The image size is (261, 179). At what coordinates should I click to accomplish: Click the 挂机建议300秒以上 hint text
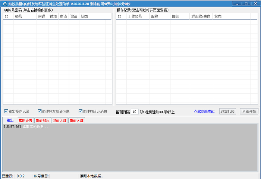[160, 112]
